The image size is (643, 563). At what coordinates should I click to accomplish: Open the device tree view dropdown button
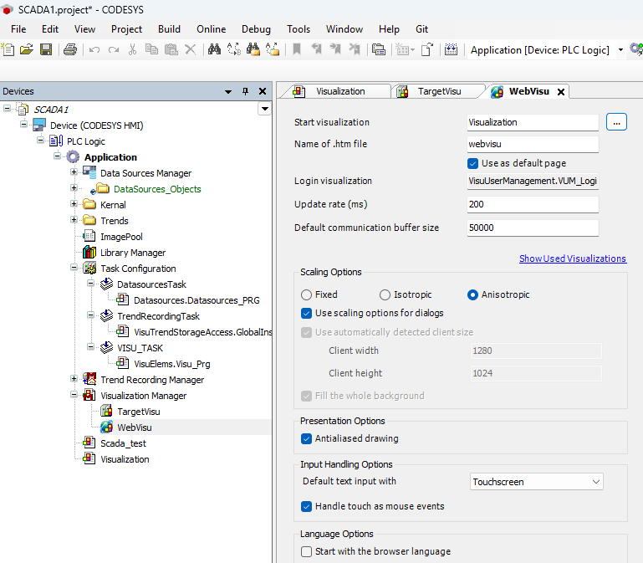(x=265, y=109)
